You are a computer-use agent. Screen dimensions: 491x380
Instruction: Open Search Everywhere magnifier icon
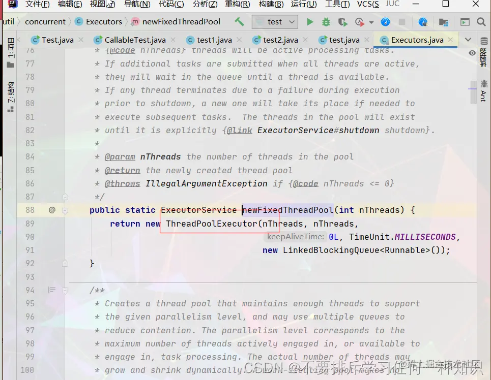(481, 22)
